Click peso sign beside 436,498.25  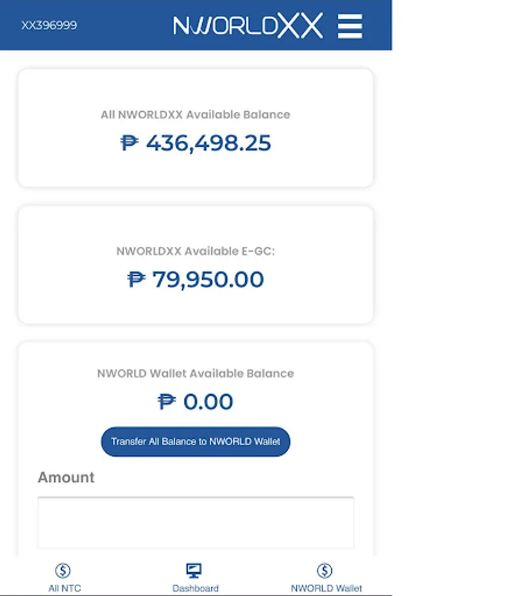[129, 143]
